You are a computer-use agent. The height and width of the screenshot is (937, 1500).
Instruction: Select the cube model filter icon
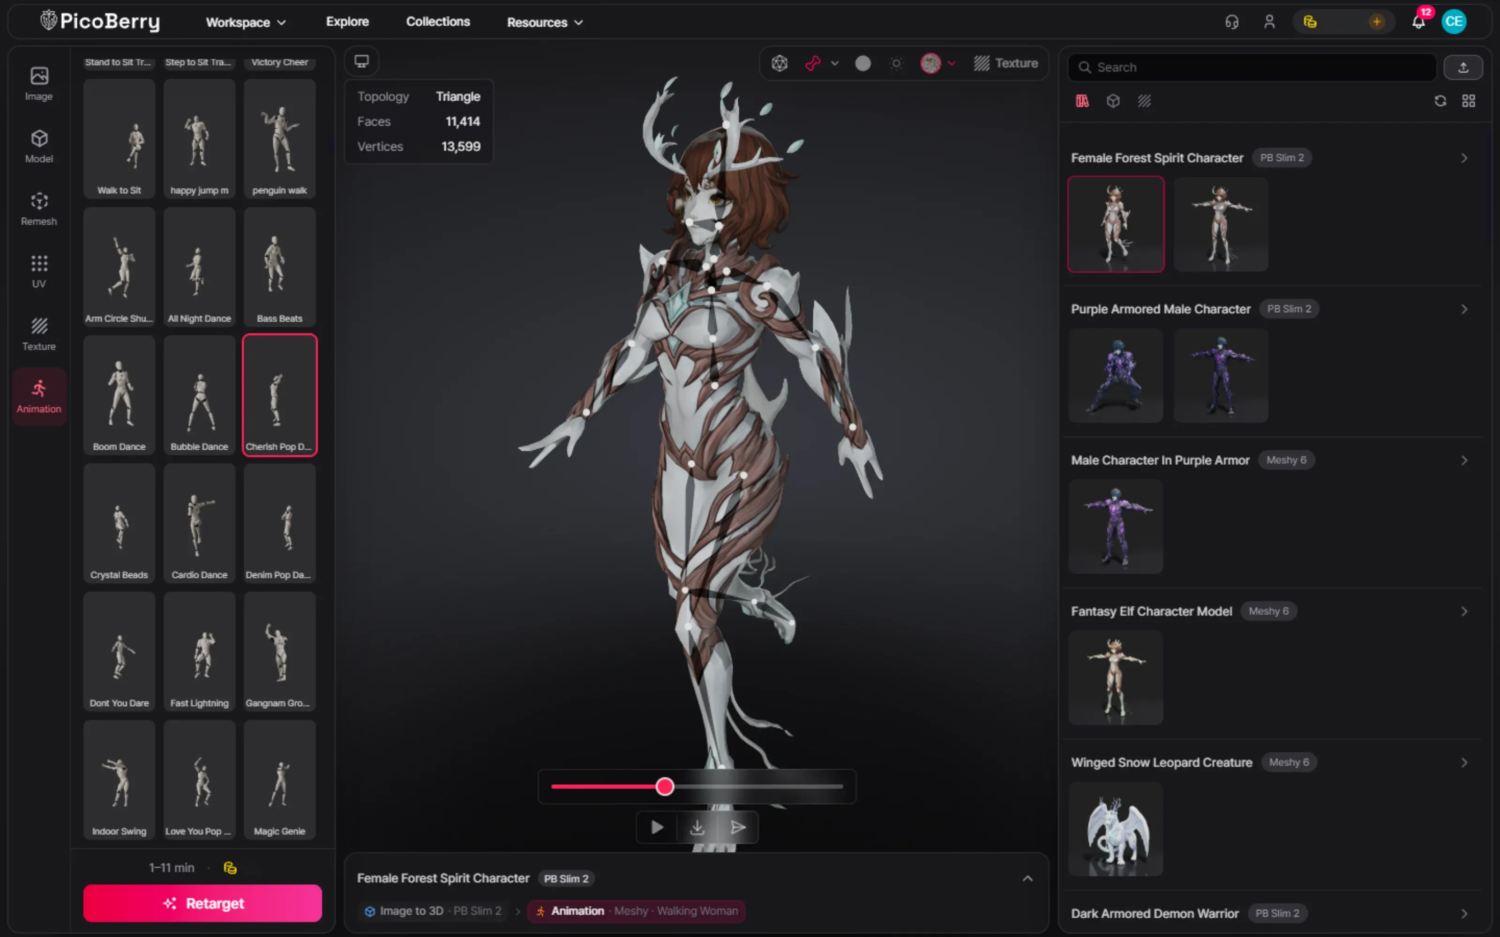coord(1113,101)
